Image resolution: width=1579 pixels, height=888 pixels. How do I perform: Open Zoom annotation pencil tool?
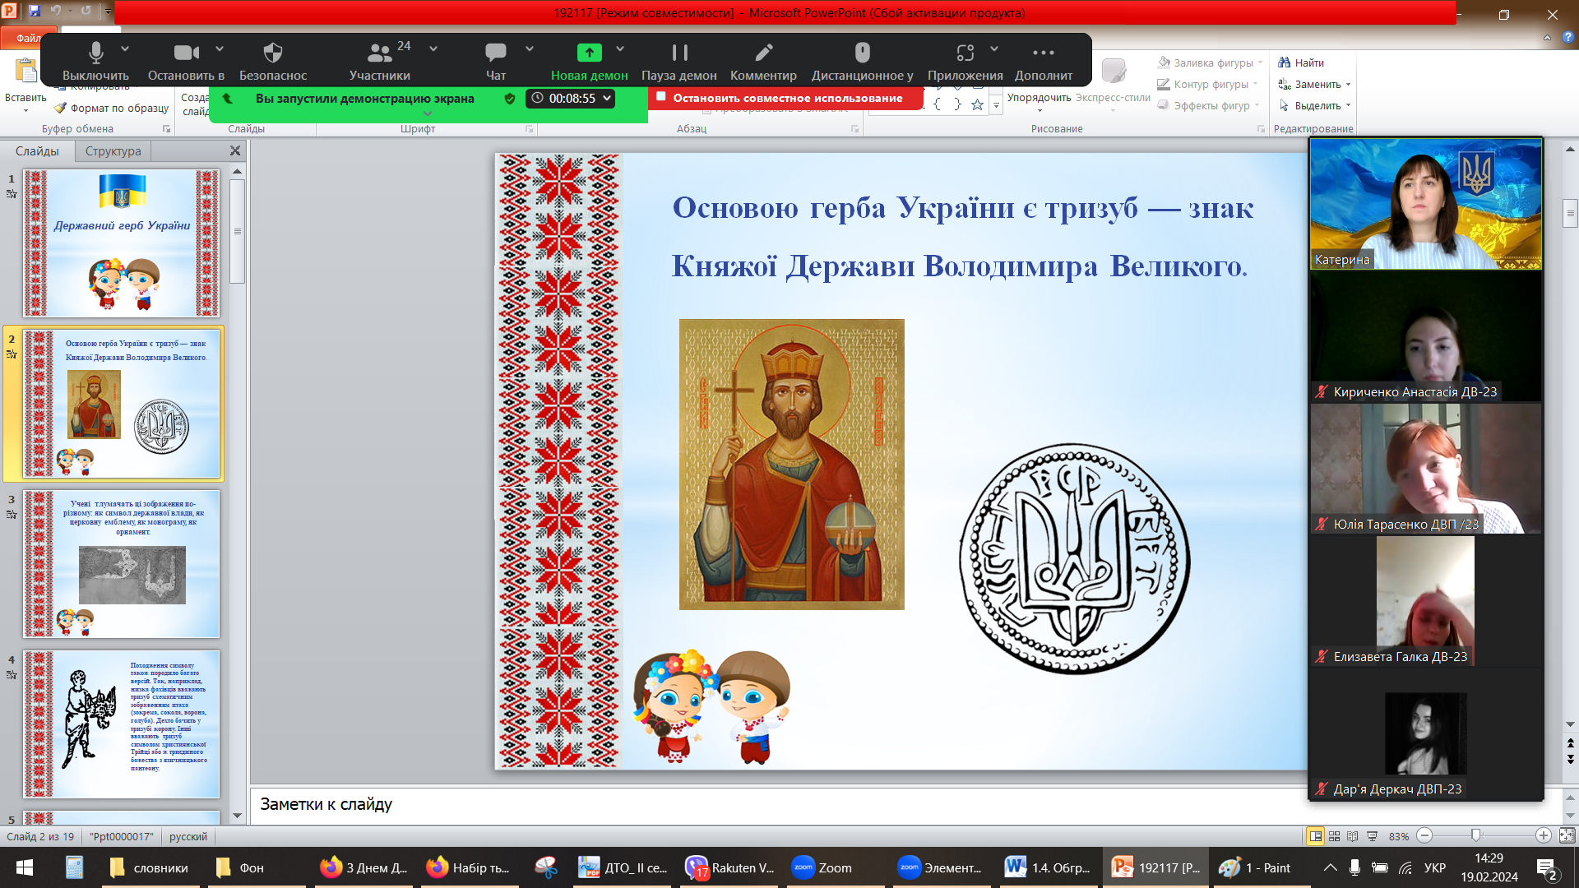(763, 61)
